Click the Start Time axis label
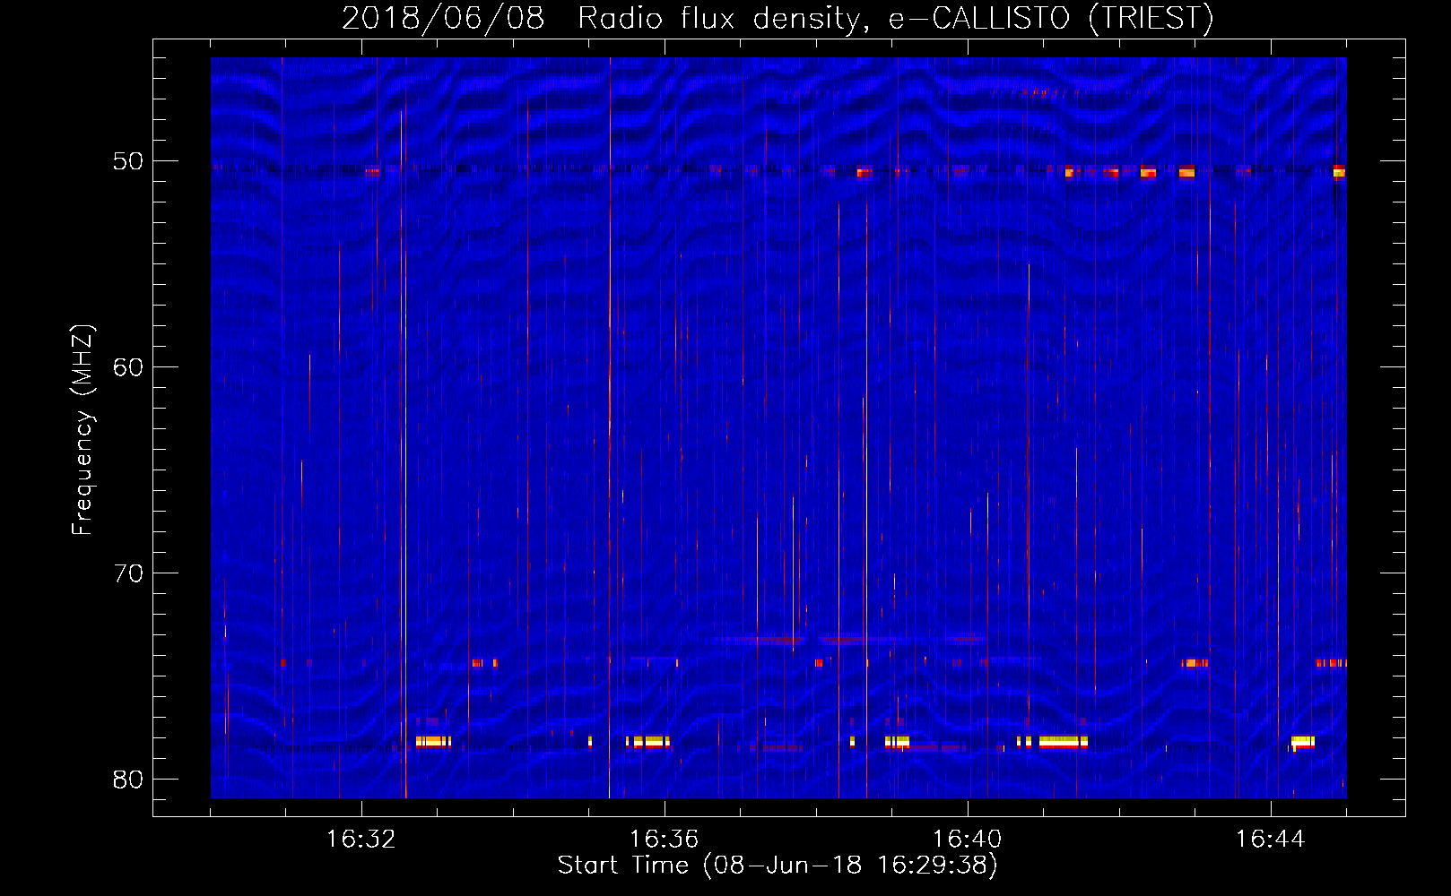The height and width of the screenshot is (896, 1451). 778,866
